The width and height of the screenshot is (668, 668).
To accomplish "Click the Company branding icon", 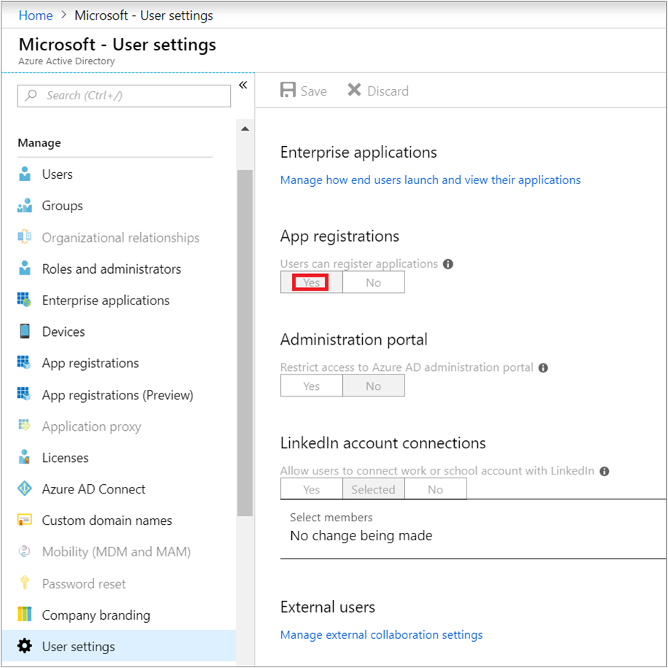I will coord(25,614).
